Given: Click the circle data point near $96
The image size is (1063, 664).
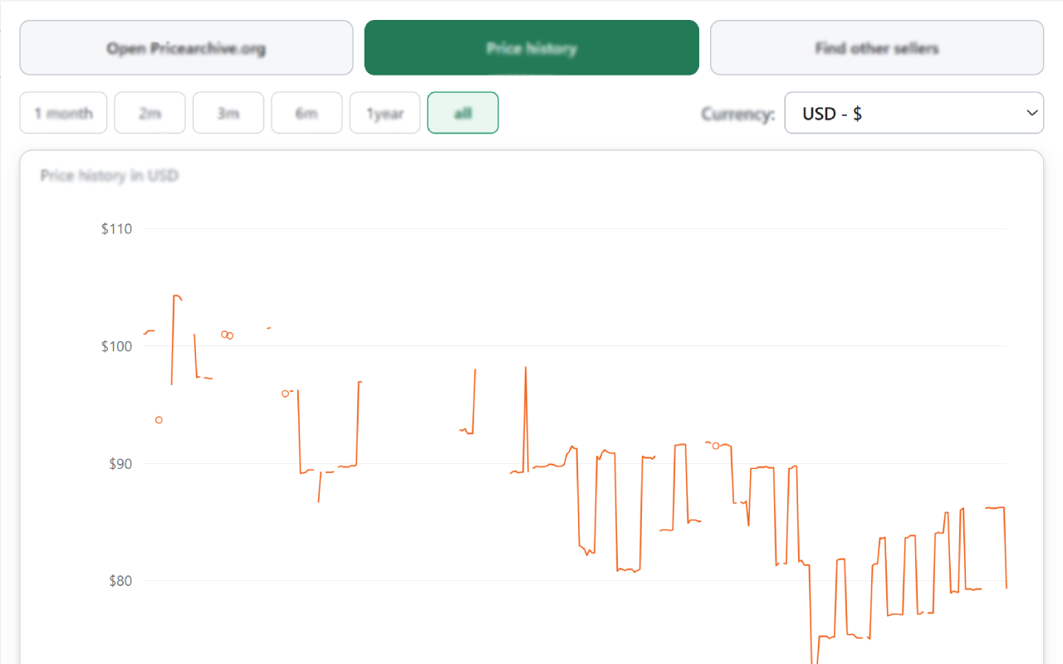Looking at the screenshot, I should pos(285,393).
